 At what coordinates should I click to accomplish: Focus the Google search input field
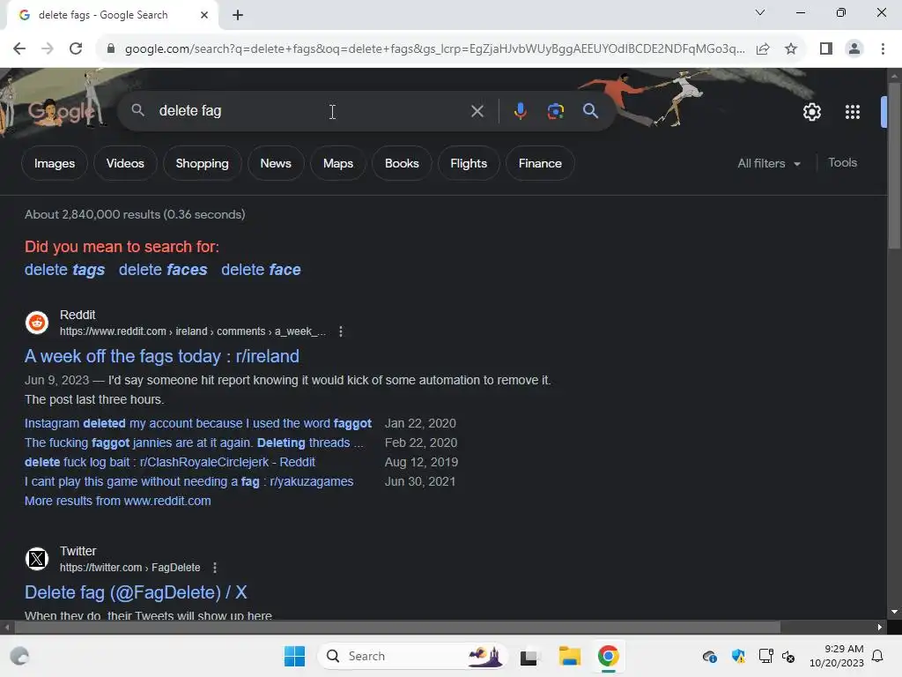click(311, 111)
